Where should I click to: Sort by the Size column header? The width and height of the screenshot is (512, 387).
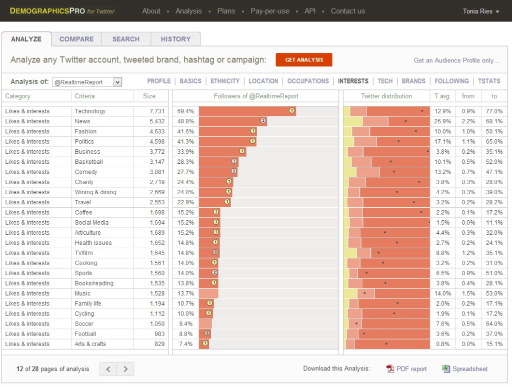149,96
